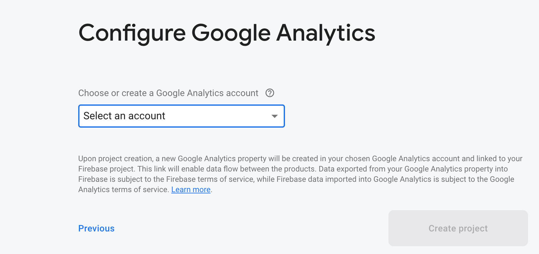
Task: Return to the previous setup step
Action: [x=96, y=228]
